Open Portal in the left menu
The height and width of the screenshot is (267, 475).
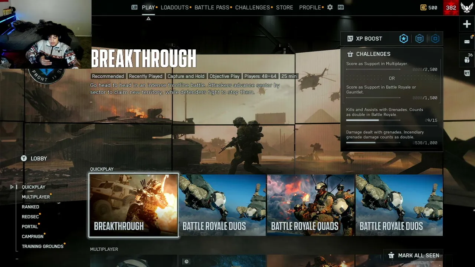(x=30, y=227)
